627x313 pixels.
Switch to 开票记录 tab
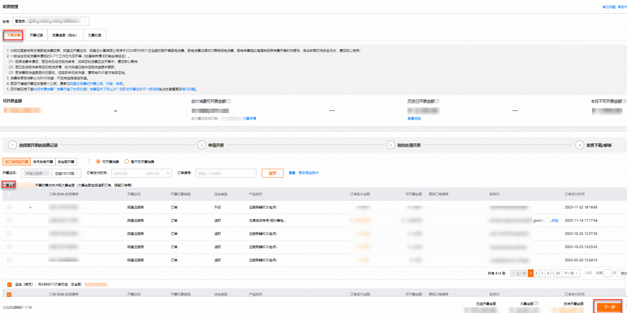36,35
